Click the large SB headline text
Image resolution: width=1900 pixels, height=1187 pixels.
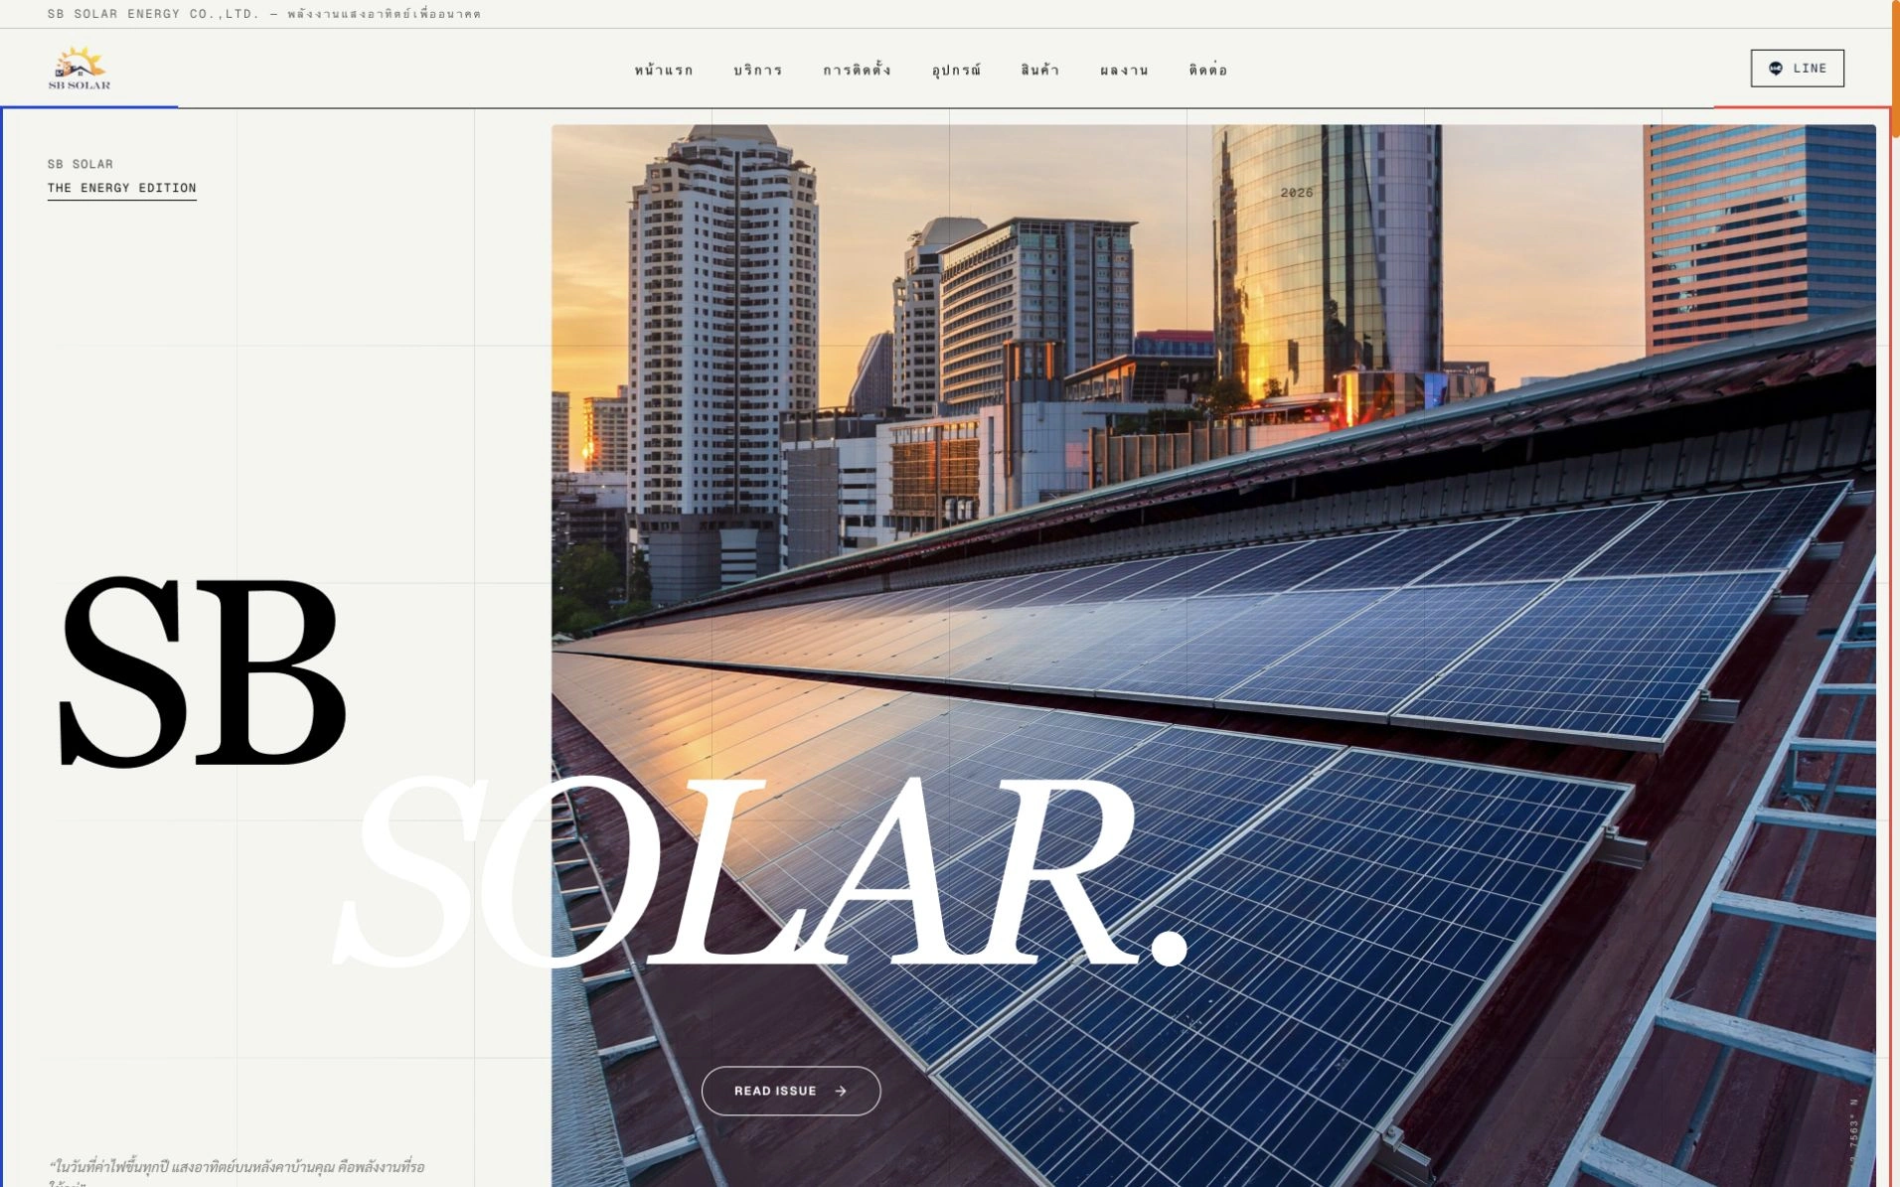click(202, 673)
